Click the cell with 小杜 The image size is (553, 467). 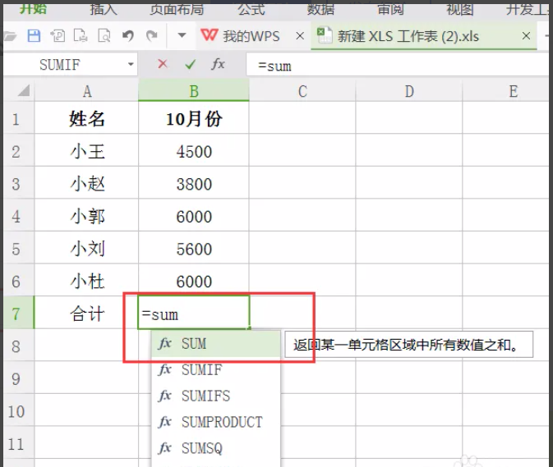[87, 281]
